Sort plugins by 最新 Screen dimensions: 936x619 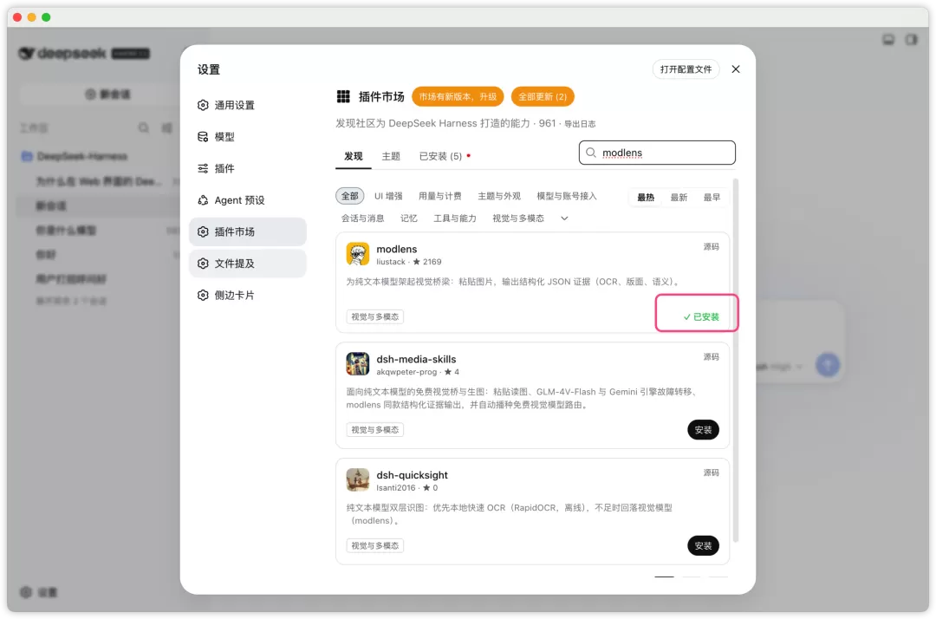pyautogui.click(x=679, y=197)
